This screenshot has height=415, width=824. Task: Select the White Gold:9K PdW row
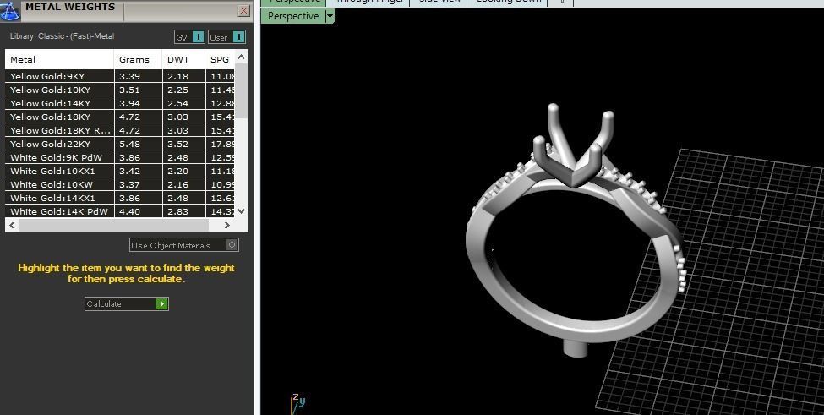(120, 157)
